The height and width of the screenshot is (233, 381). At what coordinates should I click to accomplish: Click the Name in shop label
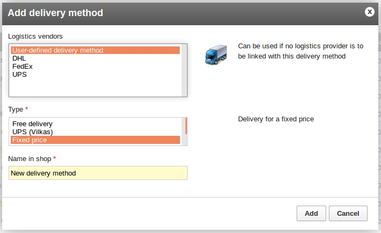tap(30, 159)
